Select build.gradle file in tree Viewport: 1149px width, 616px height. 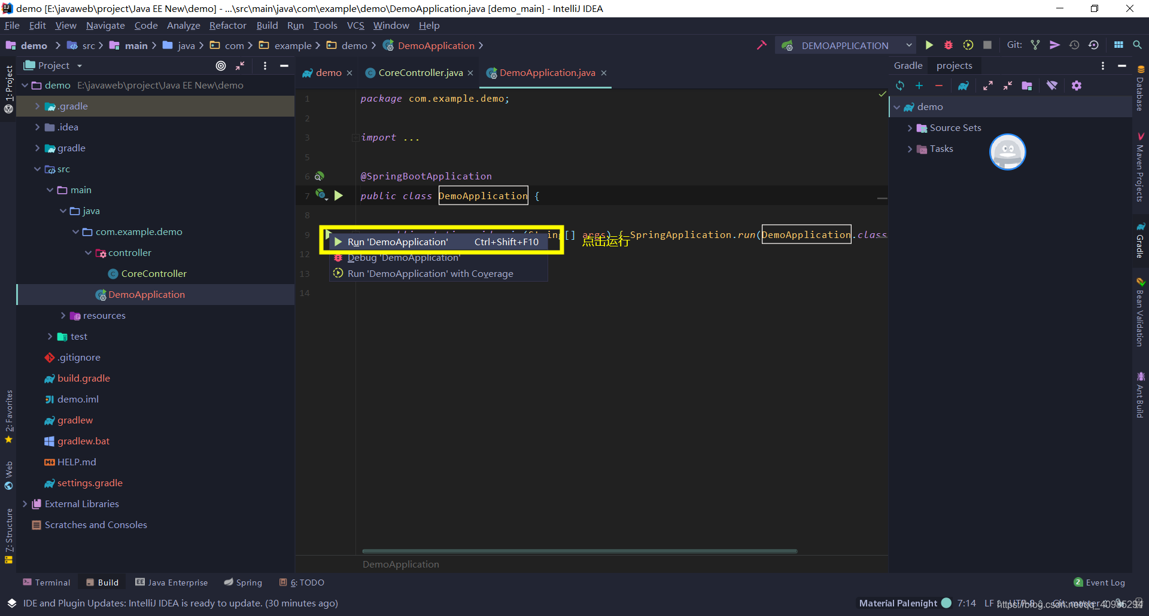click(84, 379)
